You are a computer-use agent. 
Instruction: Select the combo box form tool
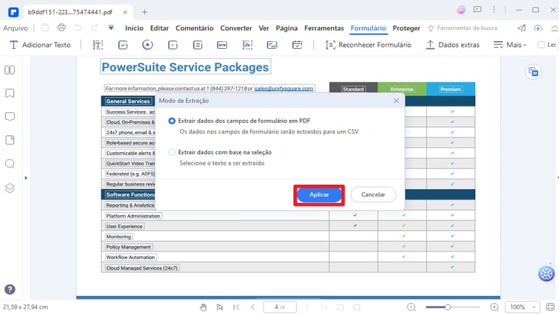pos(173,45)
